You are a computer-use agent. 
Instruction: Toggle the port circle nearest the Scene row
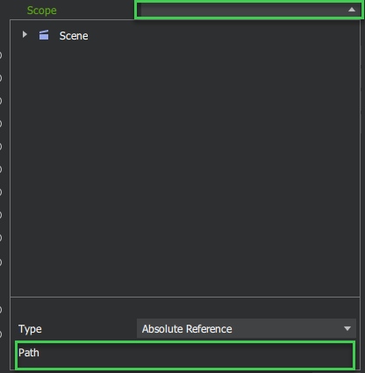coord(1,55)
